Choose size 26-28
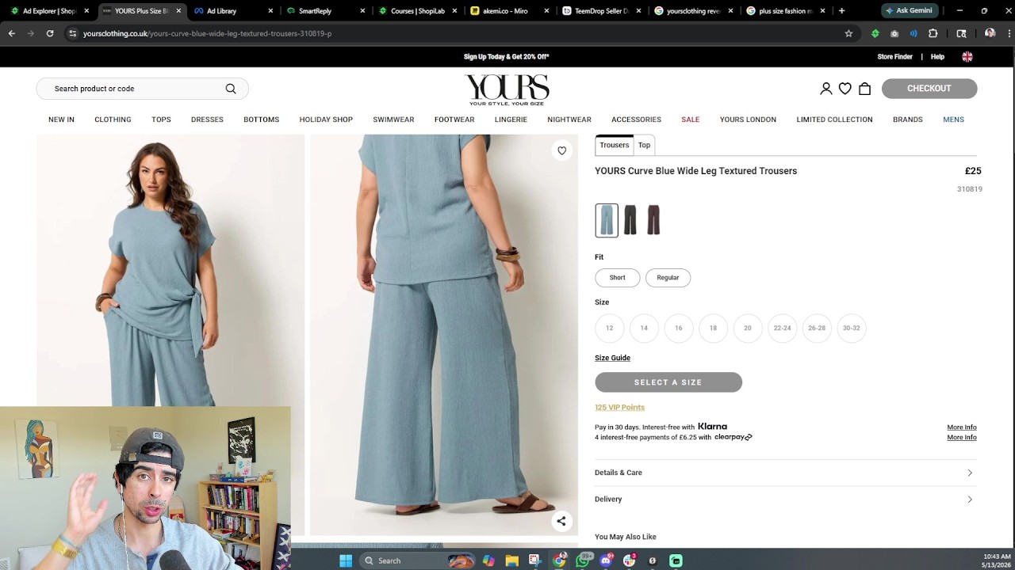The width and height of the screenshot is (1015, 570). coord(817,328)
